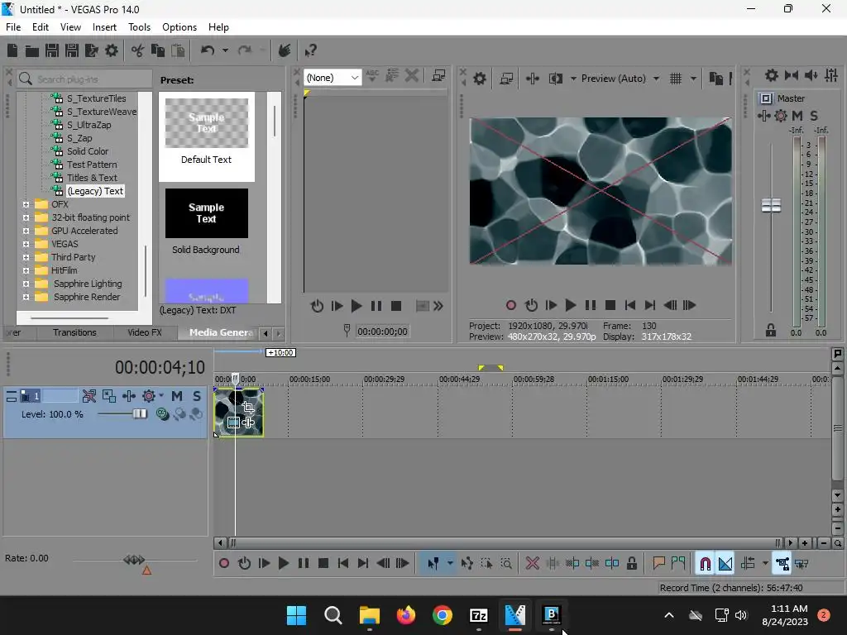Screen dimensions: 847x635
Task: Open generated media editor on clip
Action: tap(233, 423)
